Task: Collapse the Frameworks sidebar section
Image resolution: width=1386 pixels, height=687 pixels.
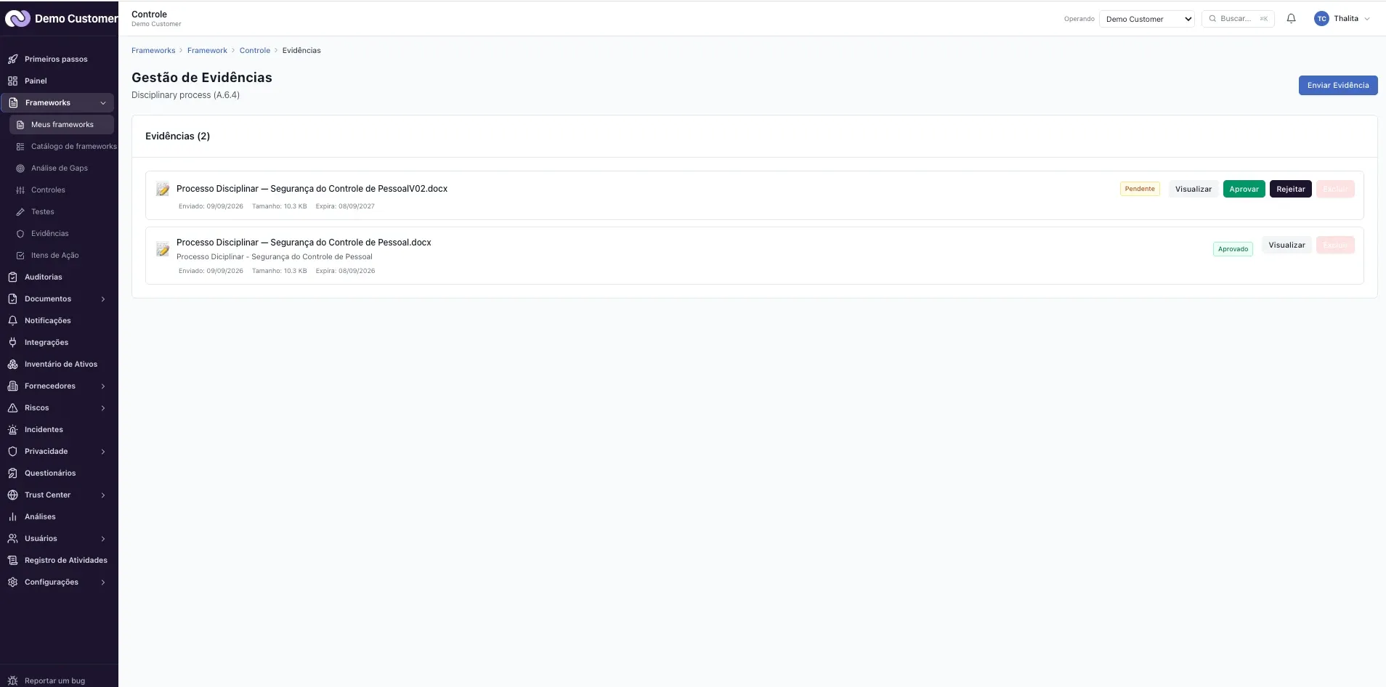Action: click(103, 103)
